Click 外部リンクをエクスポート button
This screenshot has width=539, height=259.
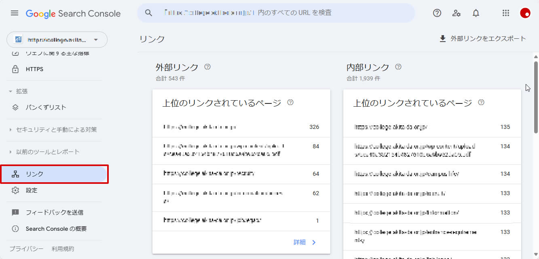click(x=483, y=39)
